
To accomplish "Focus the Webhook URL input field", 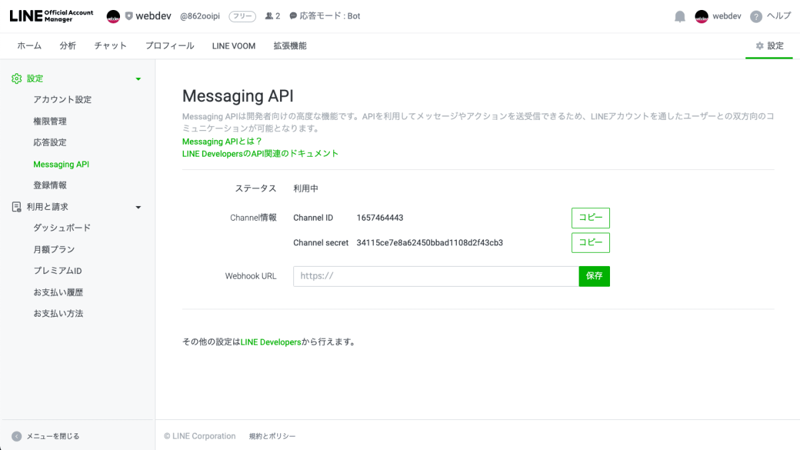I will [x=436, y=276].
